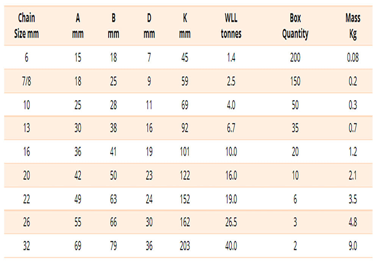Select the 26.5 WLL tonnes value
Viewport: 379px width, 265px height.
pos(231,223)
